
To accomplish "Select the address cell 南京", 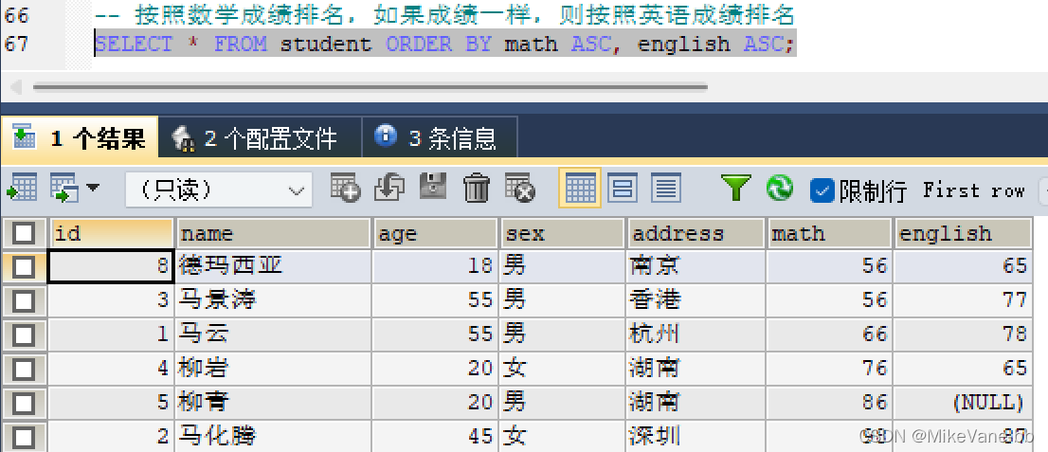I will [696, 267].
